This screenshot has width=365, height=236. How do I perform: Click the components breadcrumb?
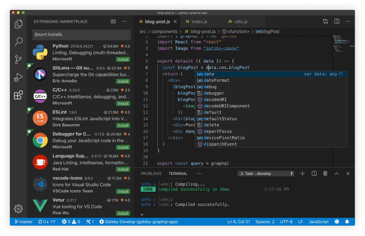point(164,32)
